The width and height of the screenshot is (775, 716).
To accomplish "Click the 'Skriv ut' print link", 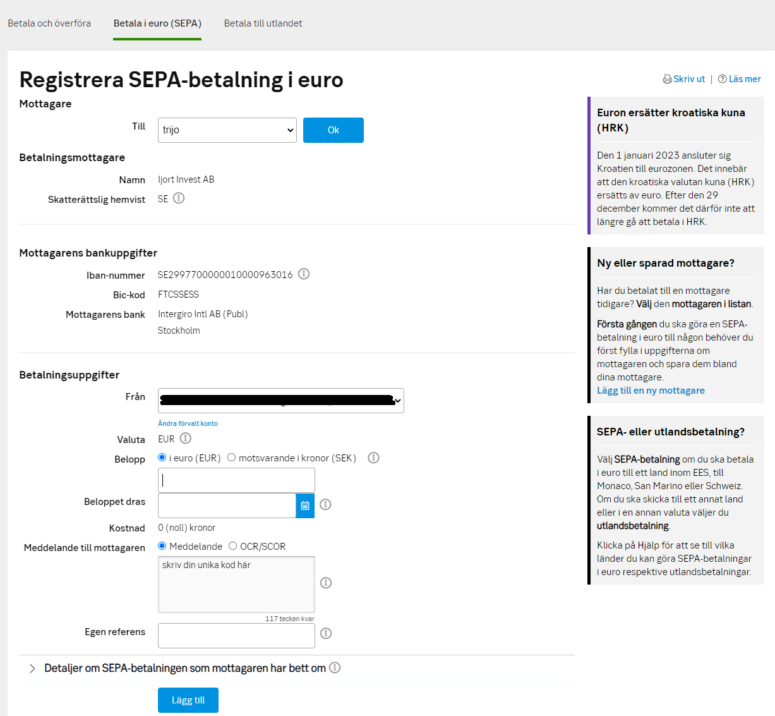I will point(685,79).
